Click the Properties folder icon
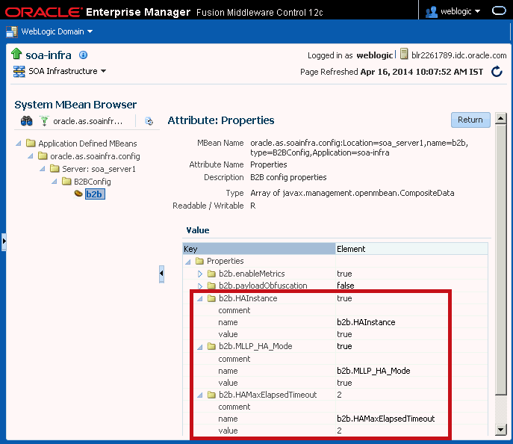The width and height of the screenshot is (513, 444). [x=199, y=261]
